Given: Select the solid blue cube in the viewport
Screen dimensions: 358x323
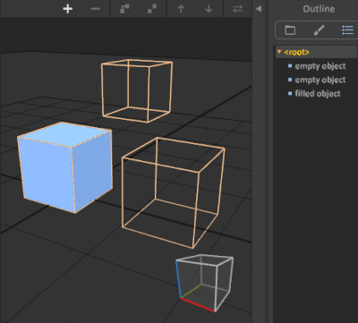Looking at the screenshot, I should [64, 167].
